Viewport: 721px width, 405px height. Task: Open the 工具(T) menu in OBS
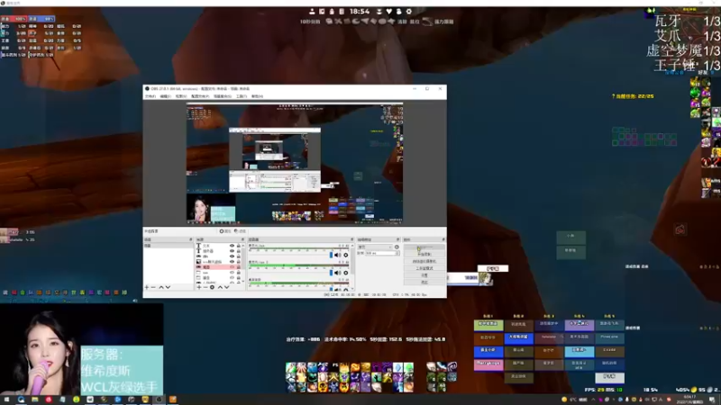(242, 96)
